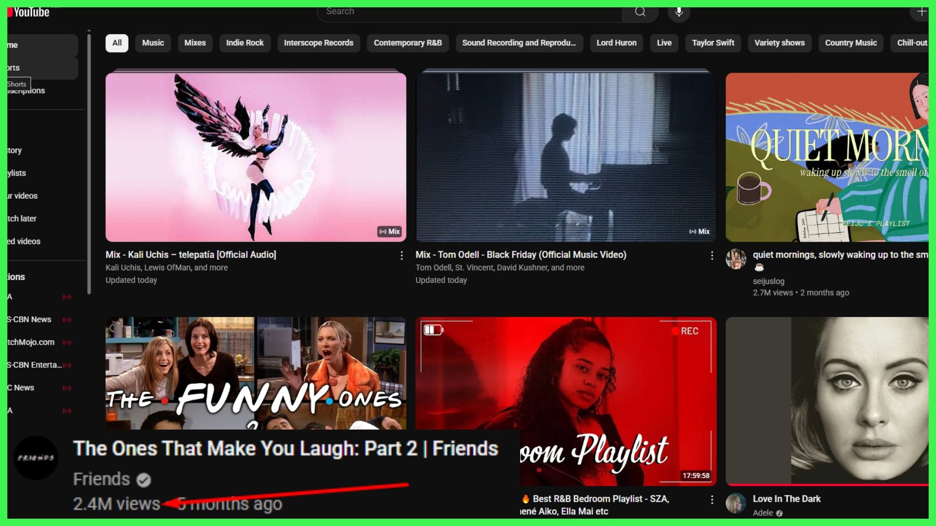Open WatchMojo.com subscription in sidebar

click(32, 342)
